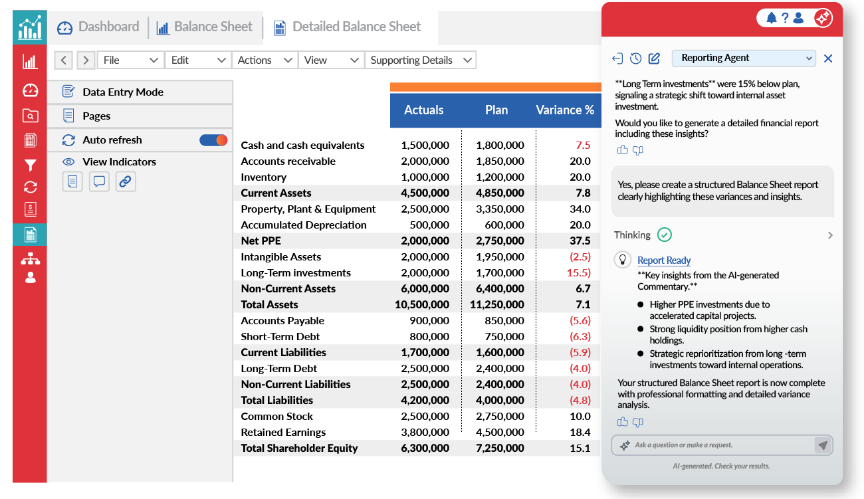Click the notification bell icon
This screenshot has height=499, width=864.
(771, 19)
